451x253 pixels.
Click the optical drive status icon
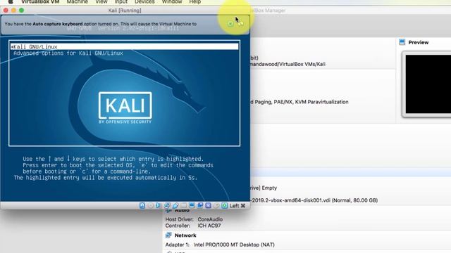[x=150, y=206]
